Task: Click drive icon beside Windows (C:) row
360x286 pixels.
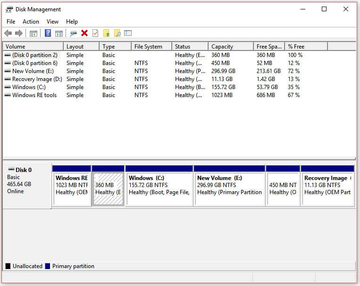Action: [8, 87]
